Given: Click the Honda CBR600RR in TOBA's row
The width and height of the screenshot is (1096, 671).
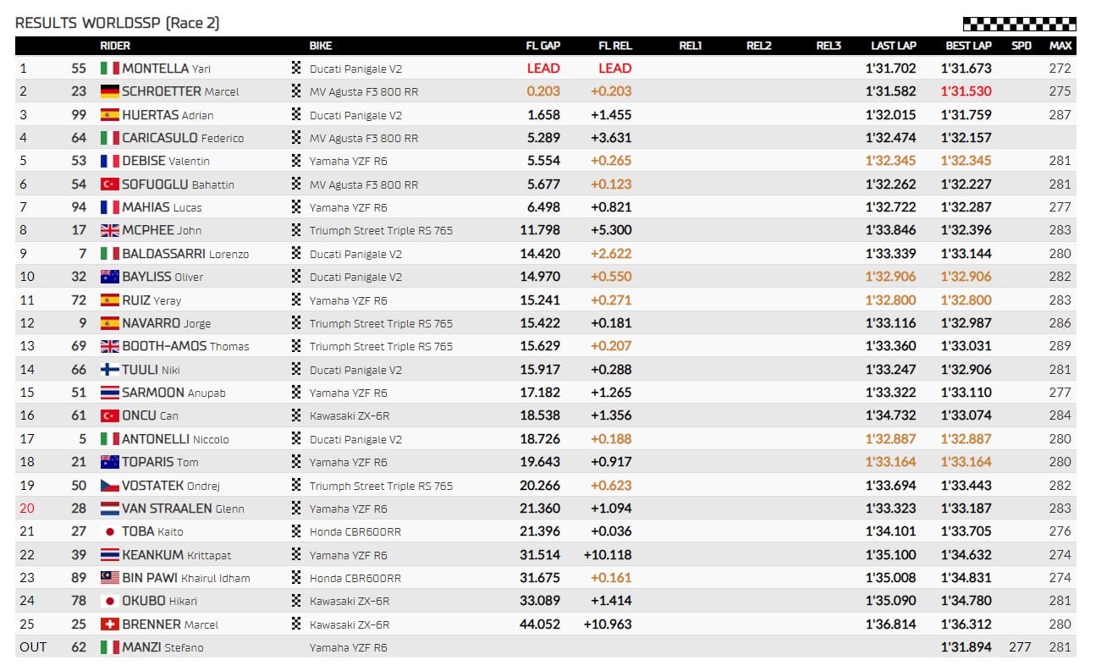Looking at the screenshot, I should (355, 531).
